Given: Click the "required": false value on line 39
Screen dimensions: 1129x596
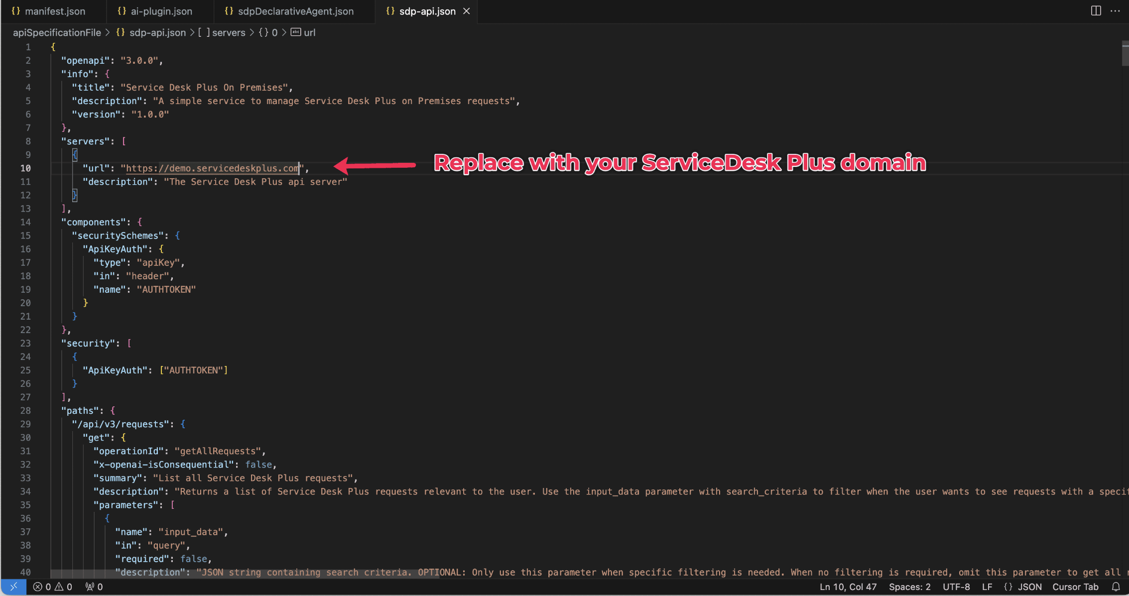Looking at the screenshot, I should [193, 559].
